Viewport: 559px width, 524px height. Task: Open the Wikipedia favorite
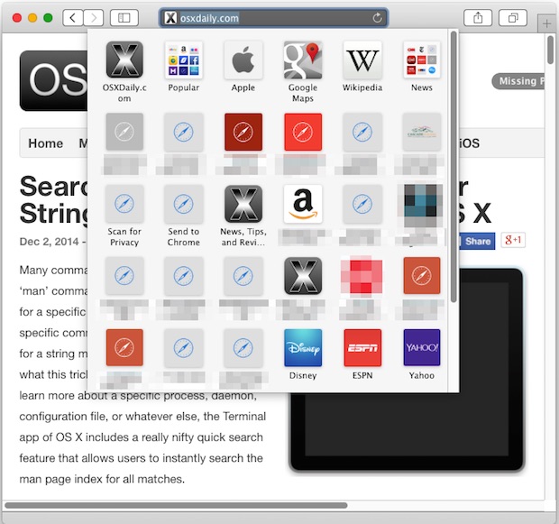pyautogui.click(x=362, y=67)
